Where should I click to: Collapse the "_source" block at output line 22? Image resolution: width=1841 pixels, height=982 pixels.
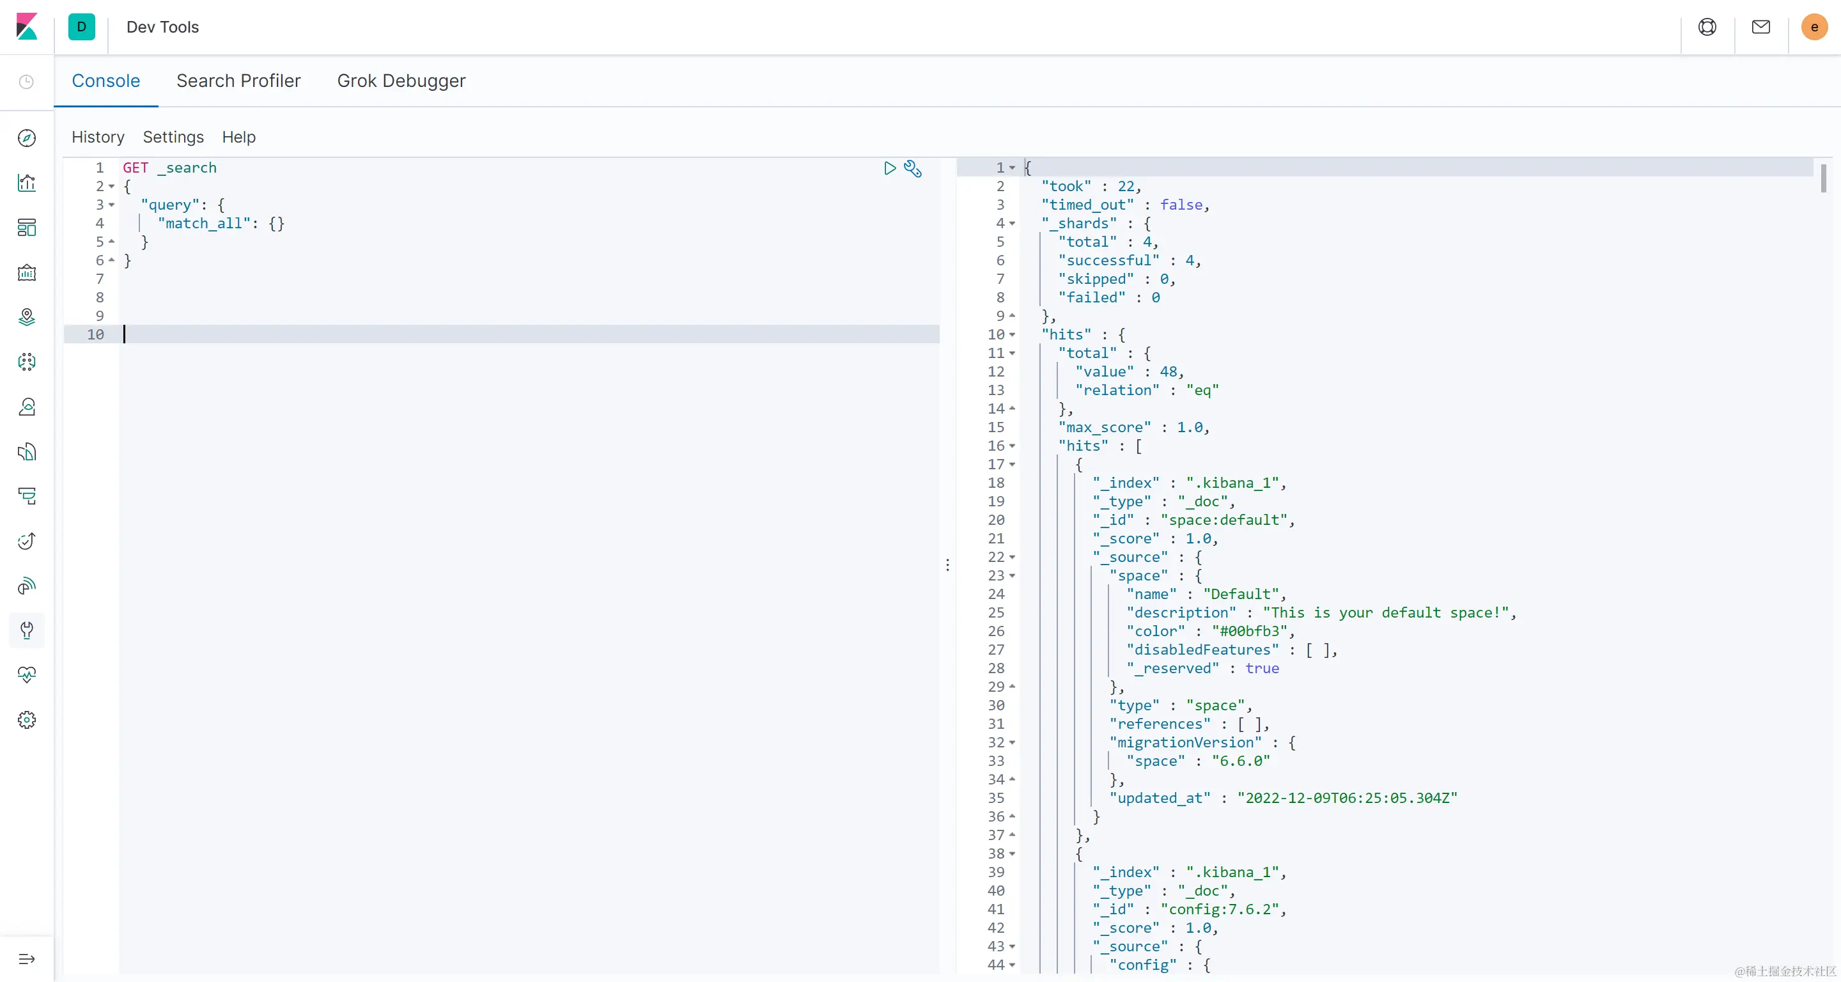click(1012, 557)
